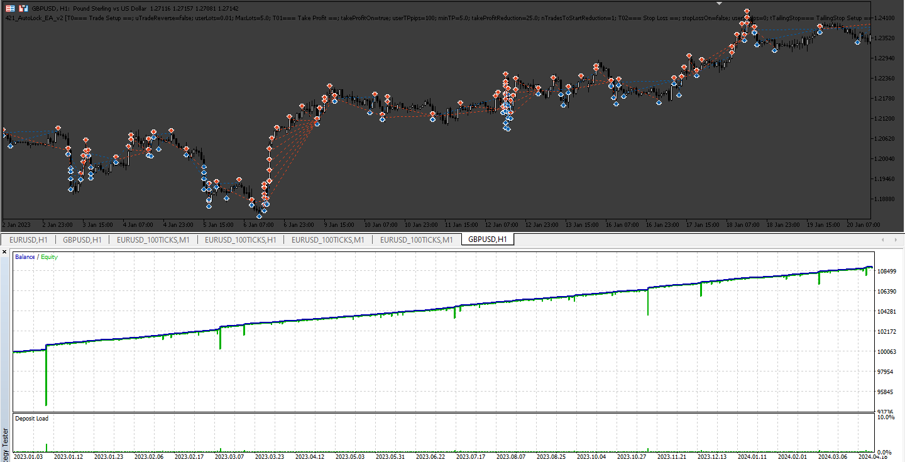Screen dimensions: 905x462
Task: Click the vertical Strategy Tester panel label
Action: [6, 444]
